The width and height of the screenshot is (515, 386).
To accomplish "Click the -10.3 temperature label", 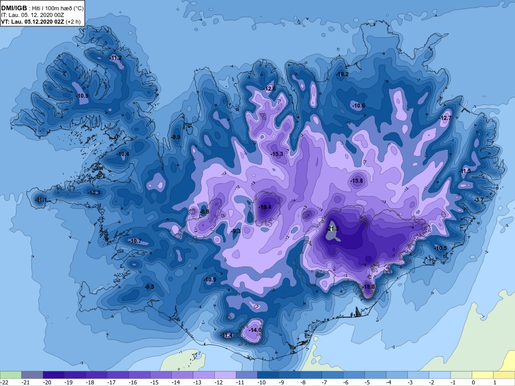I will [x=94, y=192].
